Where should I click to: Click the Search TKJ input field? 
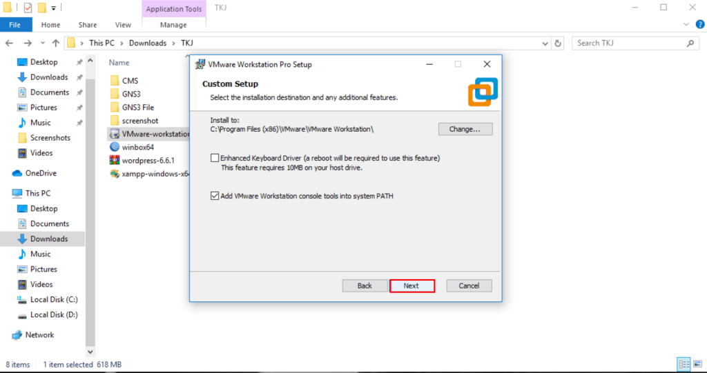click(x=628, y=43)
